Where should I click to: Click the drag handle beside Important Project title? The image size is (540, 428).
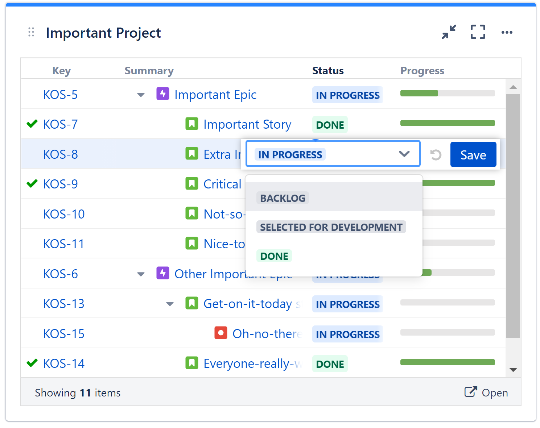click(x=31, y=32)
